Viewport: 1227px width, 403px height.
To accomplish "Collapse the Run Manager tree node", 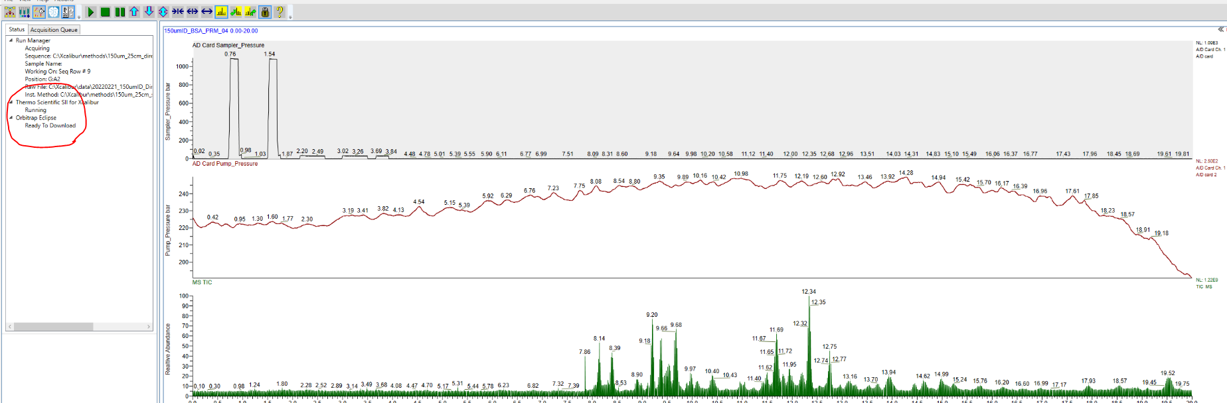I will pos(11,40).
